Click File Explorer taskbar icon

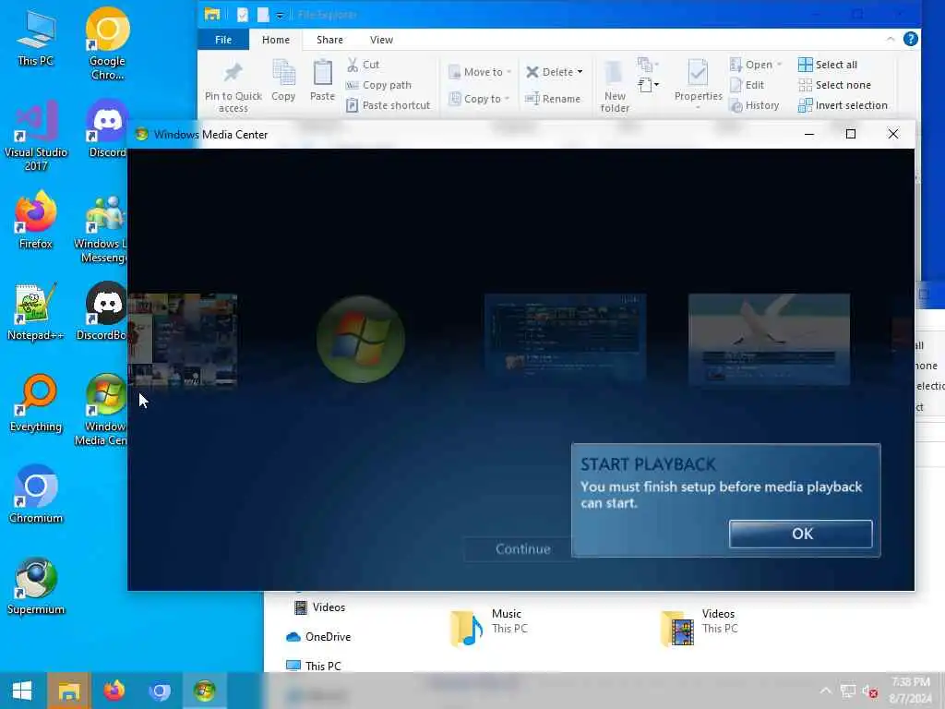click(x=68, y=691)
